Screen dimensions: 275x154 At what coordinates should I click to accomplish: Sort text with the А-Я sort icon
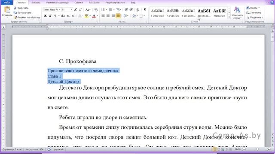(x=138, y=9)
